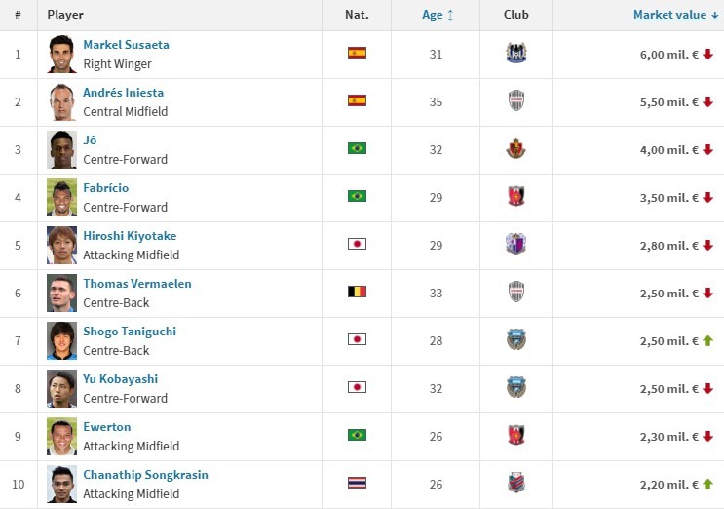Open Markel Susaeta's player profile link
The height and width of the screenshot is (509, 724).
[x=126, y=45]
